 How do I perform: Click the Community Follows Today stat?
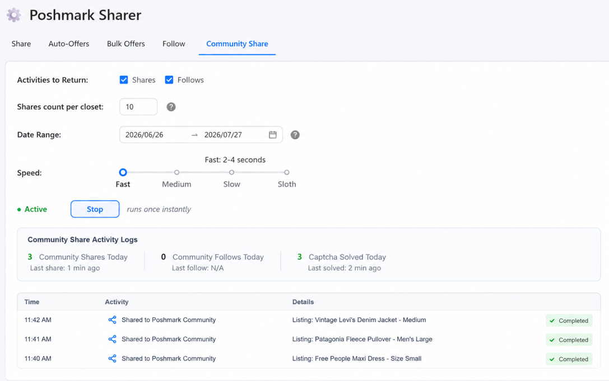[x=212, y=257]
